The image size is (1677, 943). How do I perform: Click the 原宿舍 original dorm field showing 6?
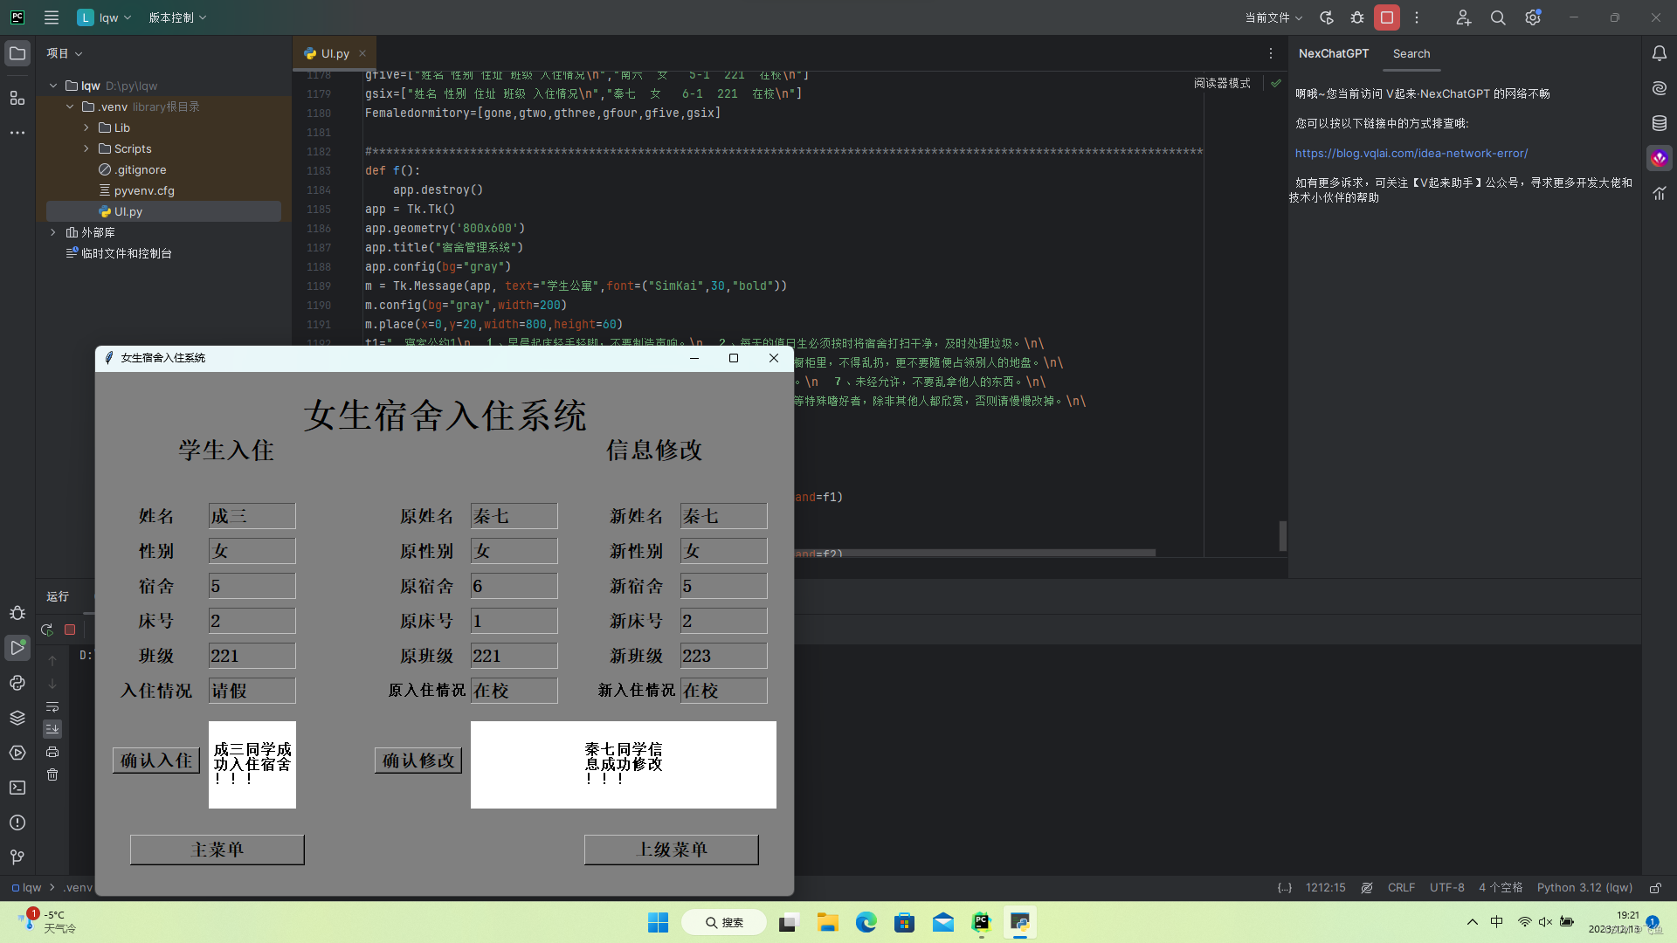(x=514, y=586)
